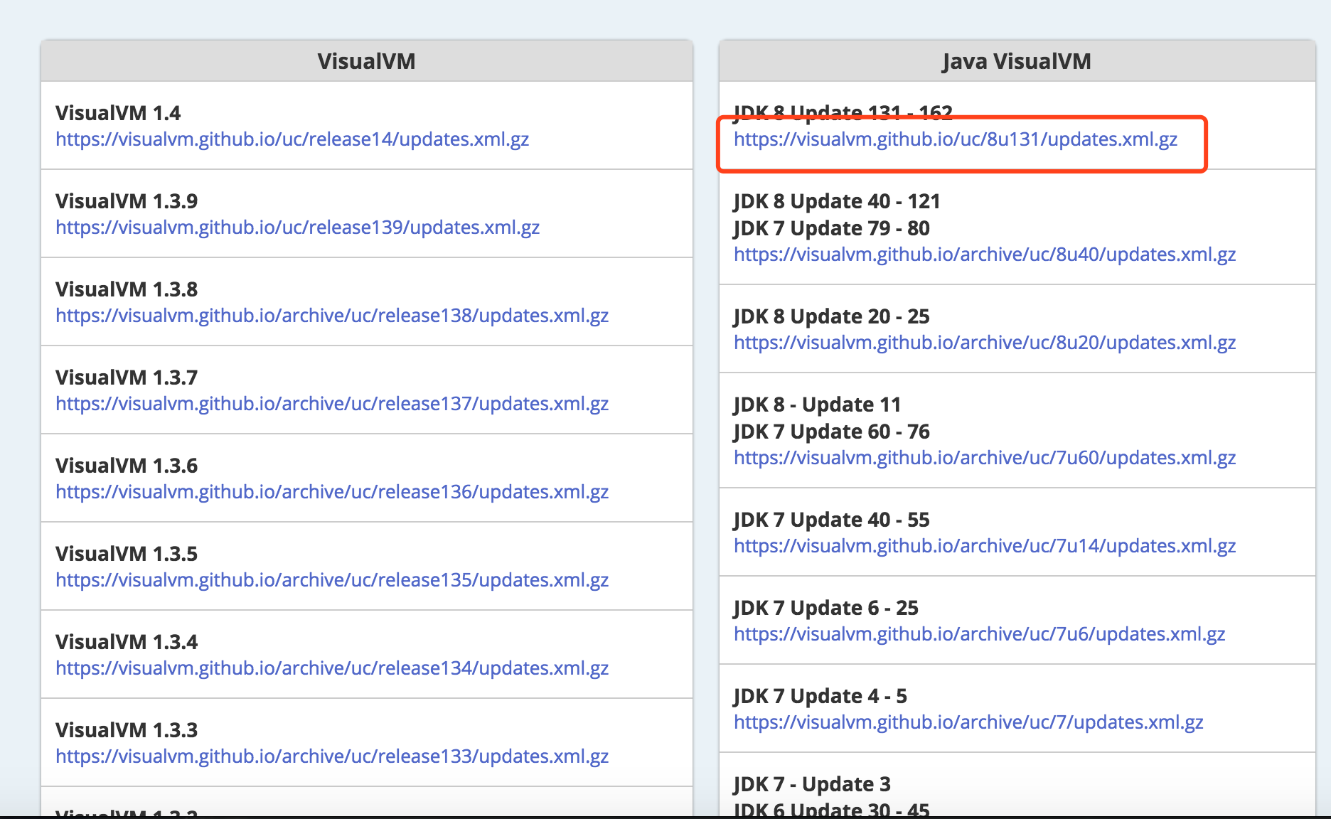Open the 7u14 archive updates link
The width and height of the screenshot is (1331, 819).
coord(985,546)
